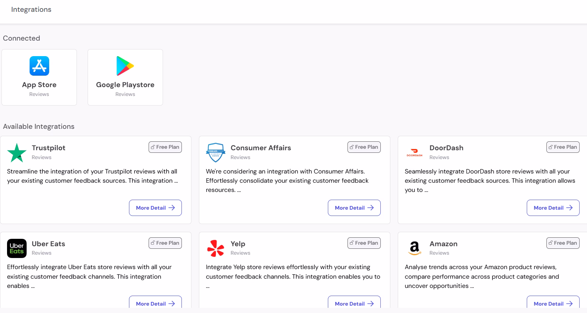Click the App Store logo icon
587x313 pixels.
(x=39, y=66)
